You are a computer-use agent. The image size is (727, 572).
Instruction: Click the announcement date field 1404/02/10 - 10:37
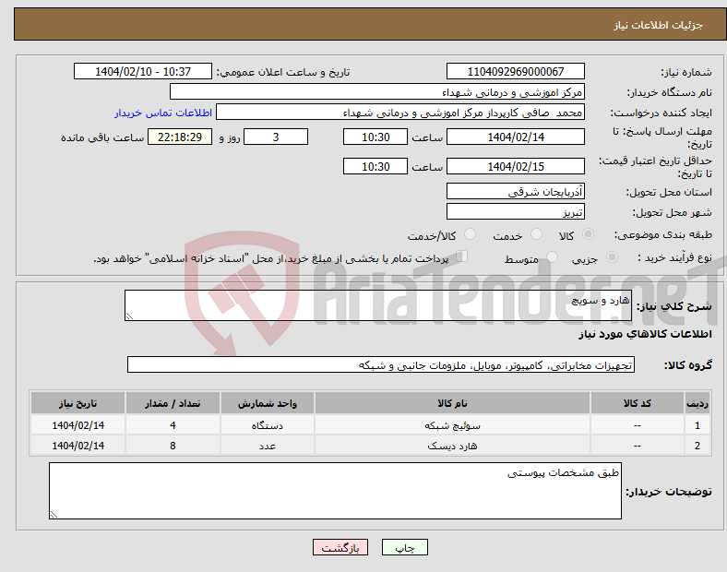(x=143, y=71)
